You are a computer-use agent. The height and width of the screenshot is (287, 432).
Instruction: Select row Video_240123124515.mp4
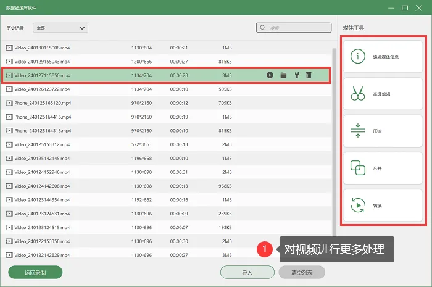click(x=166, y=227)
